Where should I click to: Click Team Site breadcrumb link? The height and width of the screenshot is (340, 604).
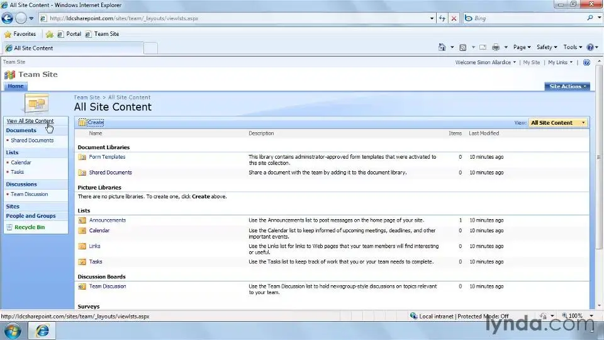(87, 98)
